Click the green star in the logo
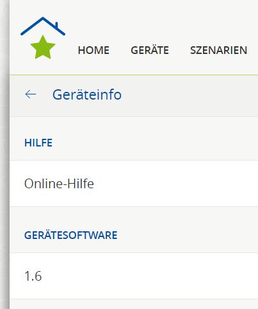The height and width of the screenshot is (309, 258). [43, 47]
